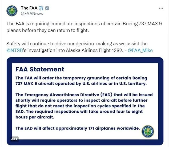Click the @FAANews handle

[x=32, y=14]
